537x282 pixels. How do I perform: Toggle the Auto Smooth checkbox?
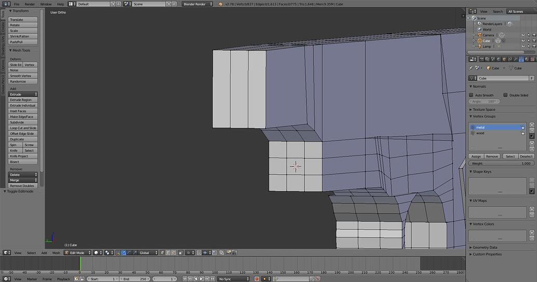pyautogui.click(x=471, y=95)
